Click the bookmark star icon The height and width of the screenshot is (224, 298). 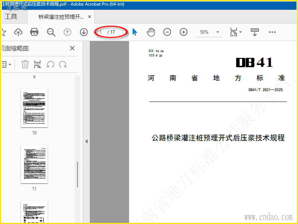[4, 32]
